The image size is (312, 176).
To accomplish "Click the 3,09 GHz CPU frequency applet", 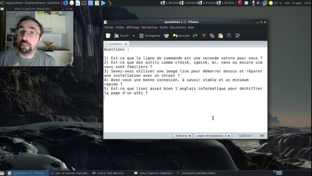I will 188,3.
